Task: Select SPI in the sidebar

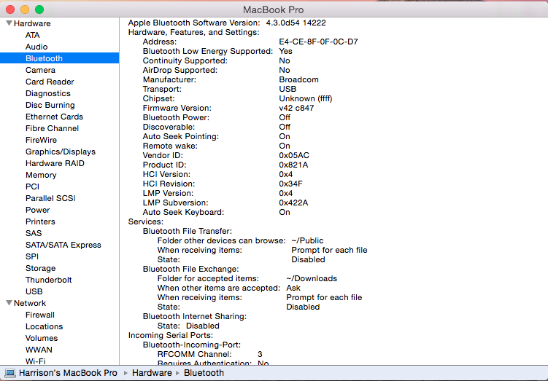Action: click(x=32, y=256)
